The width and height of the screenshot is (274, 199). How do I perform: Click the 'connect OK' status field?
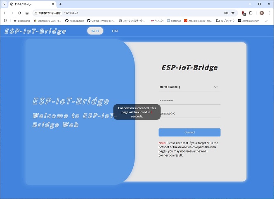tap(189, 114)
